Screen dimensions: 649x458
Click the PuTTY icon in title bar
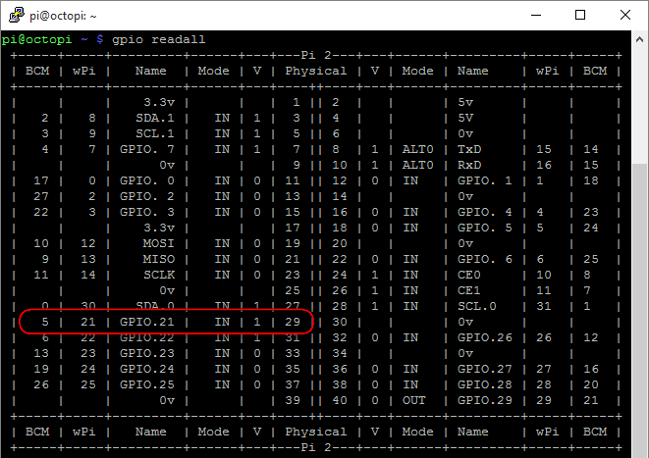pyautogui.click(x=17, y=16)
